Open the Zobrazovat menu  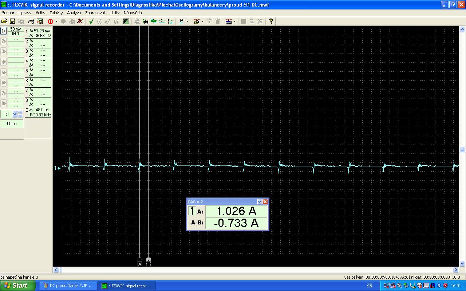pyautogui.click(x=95, y=13)
